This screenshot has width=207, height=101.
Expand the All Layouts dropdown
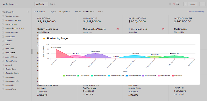tap(64, 12)
